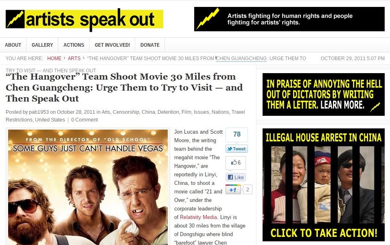Click the Illegal House Arrest in China banner
The image size is (390, 245).
tap(324, 185)
